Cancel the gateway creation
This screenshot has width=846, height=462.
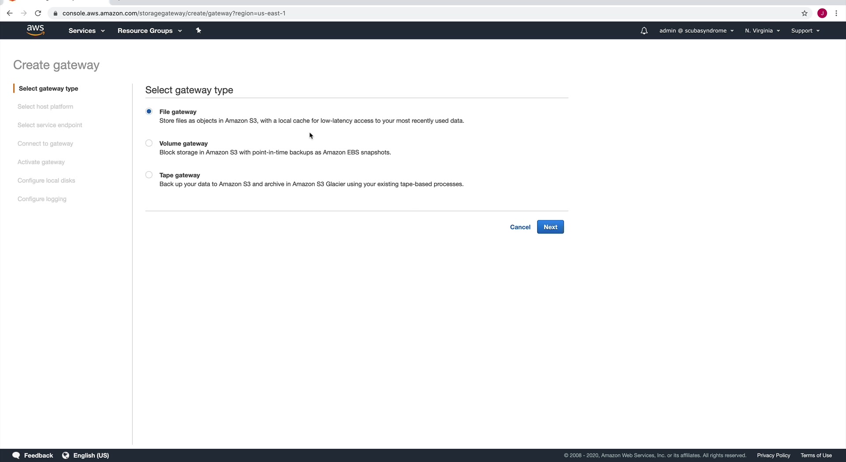[520, 227]
